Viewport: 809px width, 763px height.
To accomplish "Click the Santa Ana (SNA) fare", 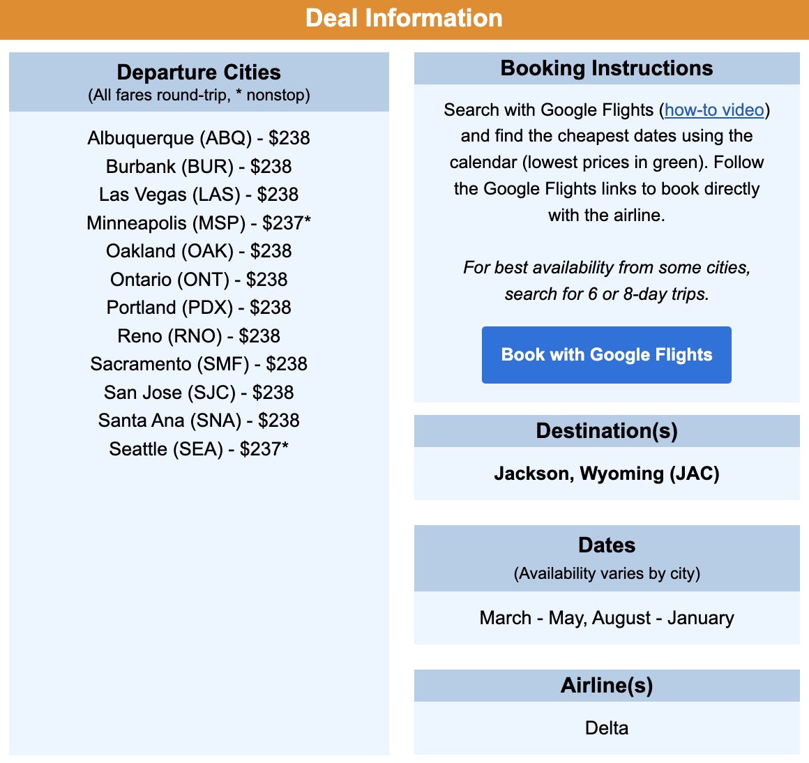I will [x=198, y=421].
